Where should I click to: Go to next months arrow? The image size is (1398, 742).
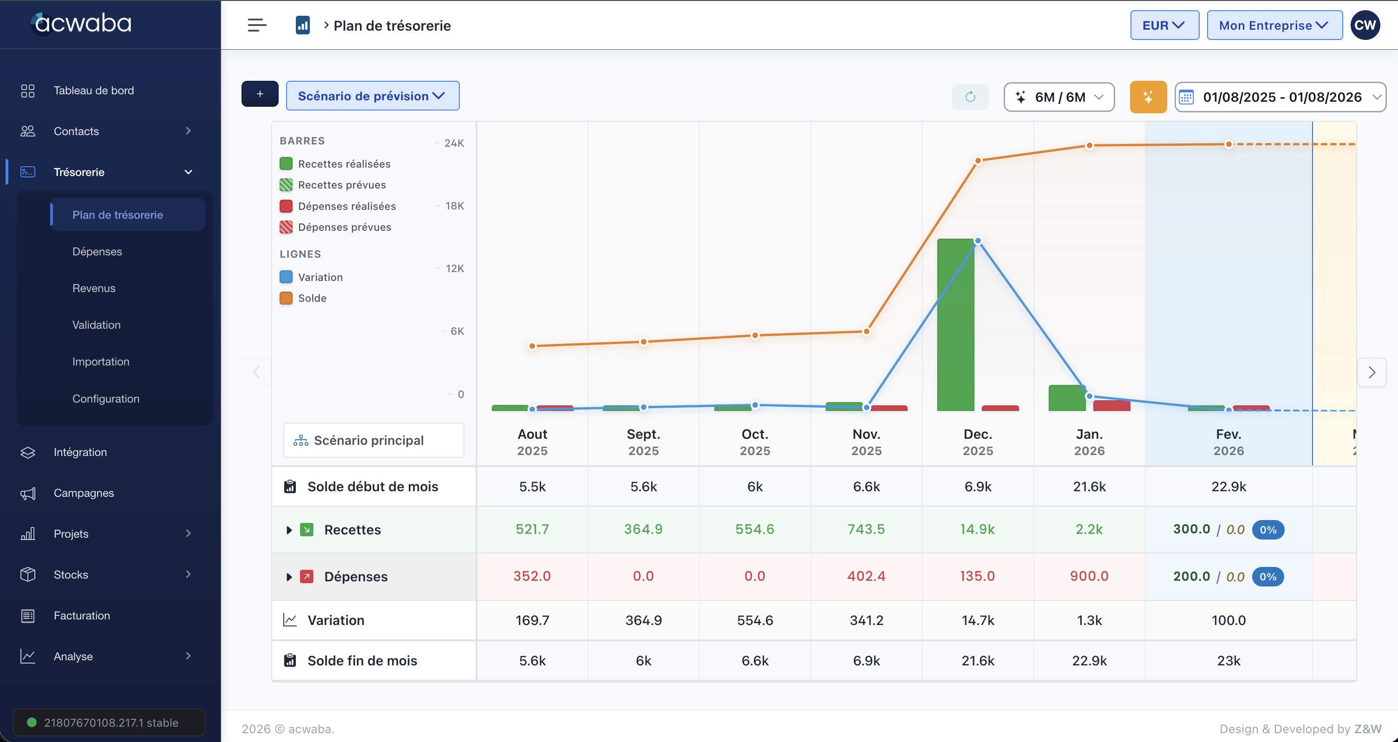tap(1372, 373)
